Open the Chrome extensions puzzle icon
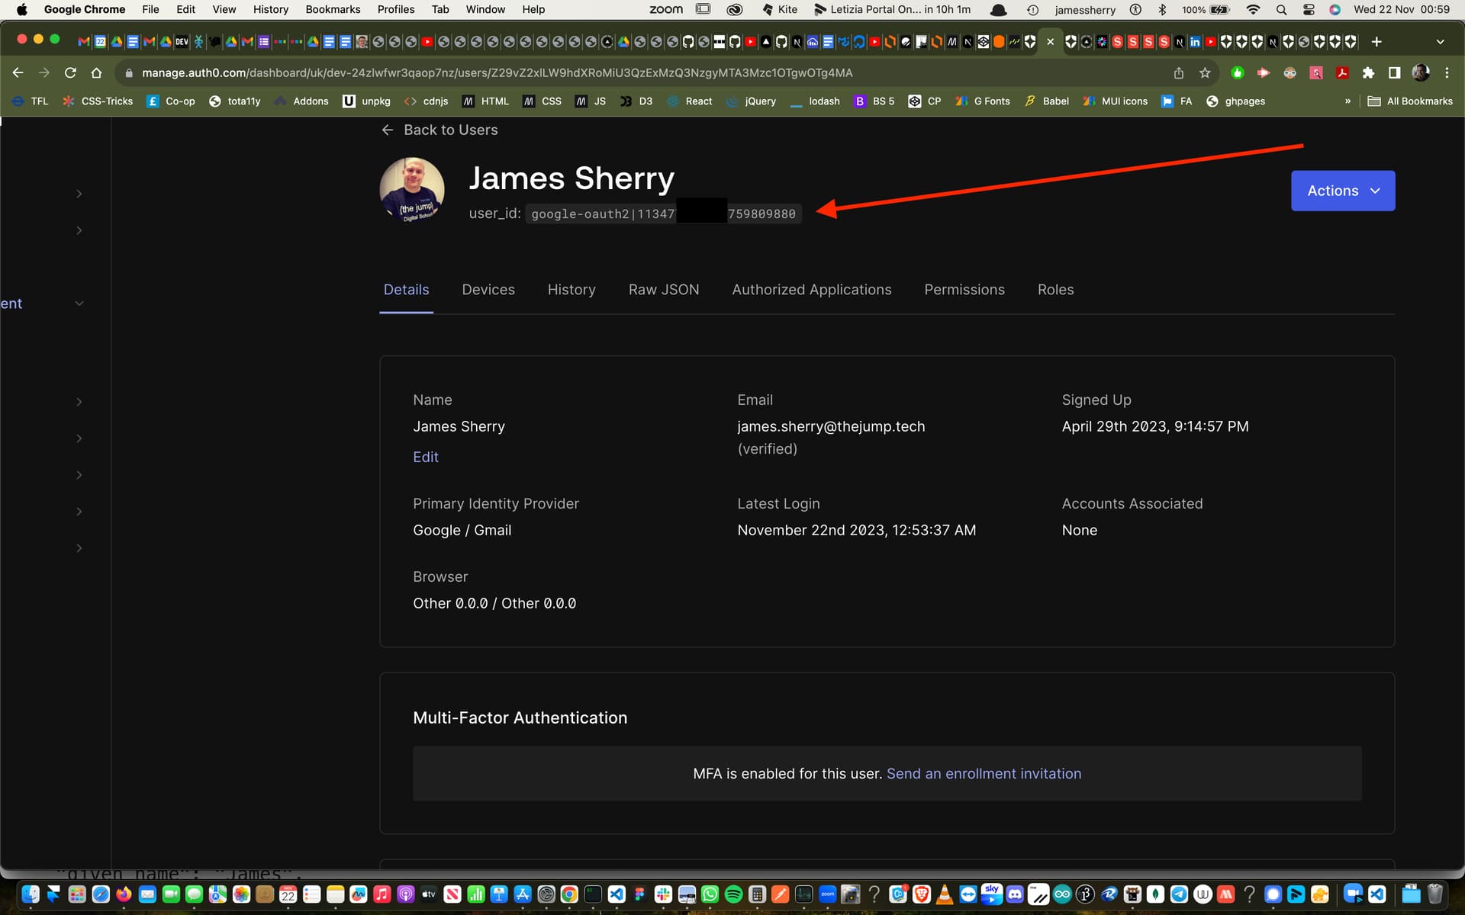 click(1368, 73)
